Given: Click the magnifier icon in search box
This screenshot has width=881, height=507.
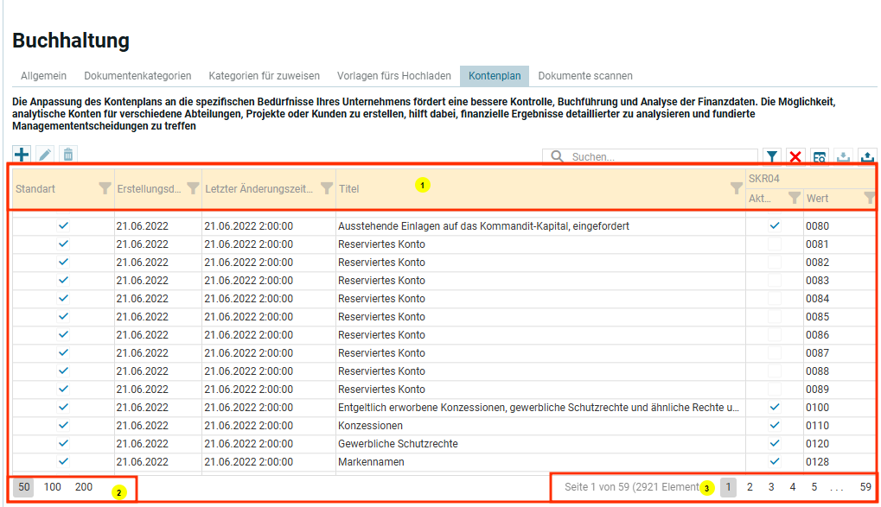Looking at the screenshot, I should click(x=557, y=157).
